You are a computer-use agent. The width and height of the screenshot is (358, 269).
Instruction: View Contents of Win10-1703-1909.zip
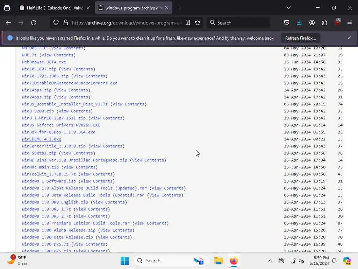point(89,76)
